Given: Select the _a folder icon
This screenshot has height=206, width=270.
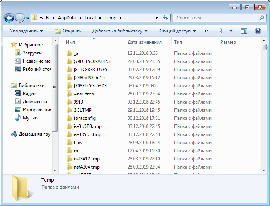Looking at the screenshot, I should pos(69,53).
